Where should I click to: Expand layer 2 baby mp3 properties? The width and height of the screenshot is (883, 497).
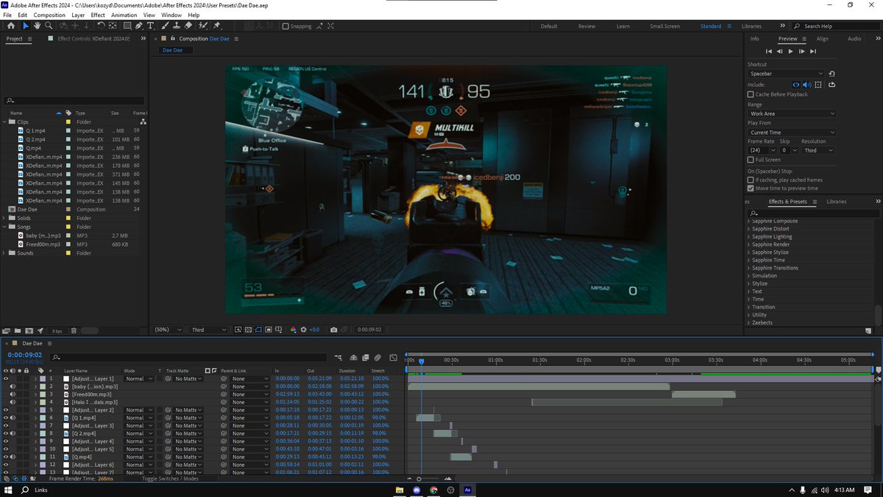35,387
